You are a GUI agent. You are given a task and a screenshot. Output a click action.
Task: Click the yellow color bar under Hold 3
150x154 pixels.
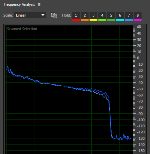click(93, 20)
